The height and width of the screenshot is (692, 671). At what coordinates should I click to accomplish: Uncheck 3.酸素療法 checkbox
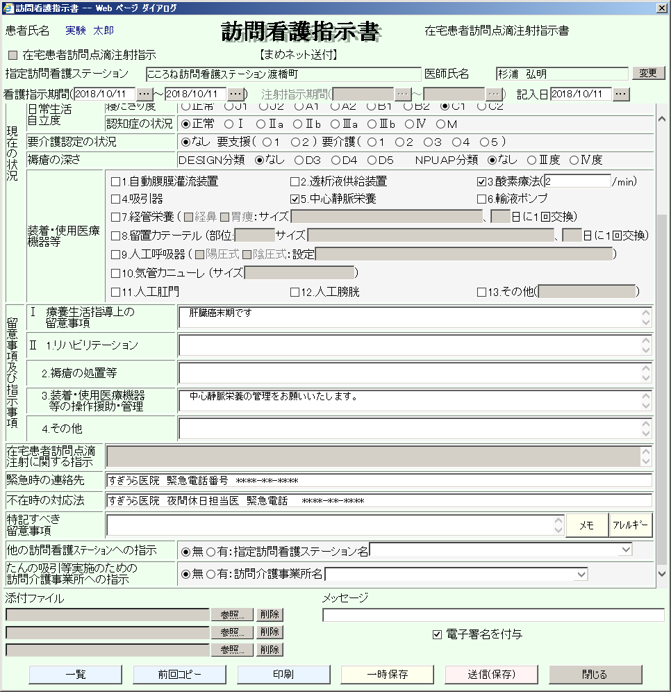[482, 182]
